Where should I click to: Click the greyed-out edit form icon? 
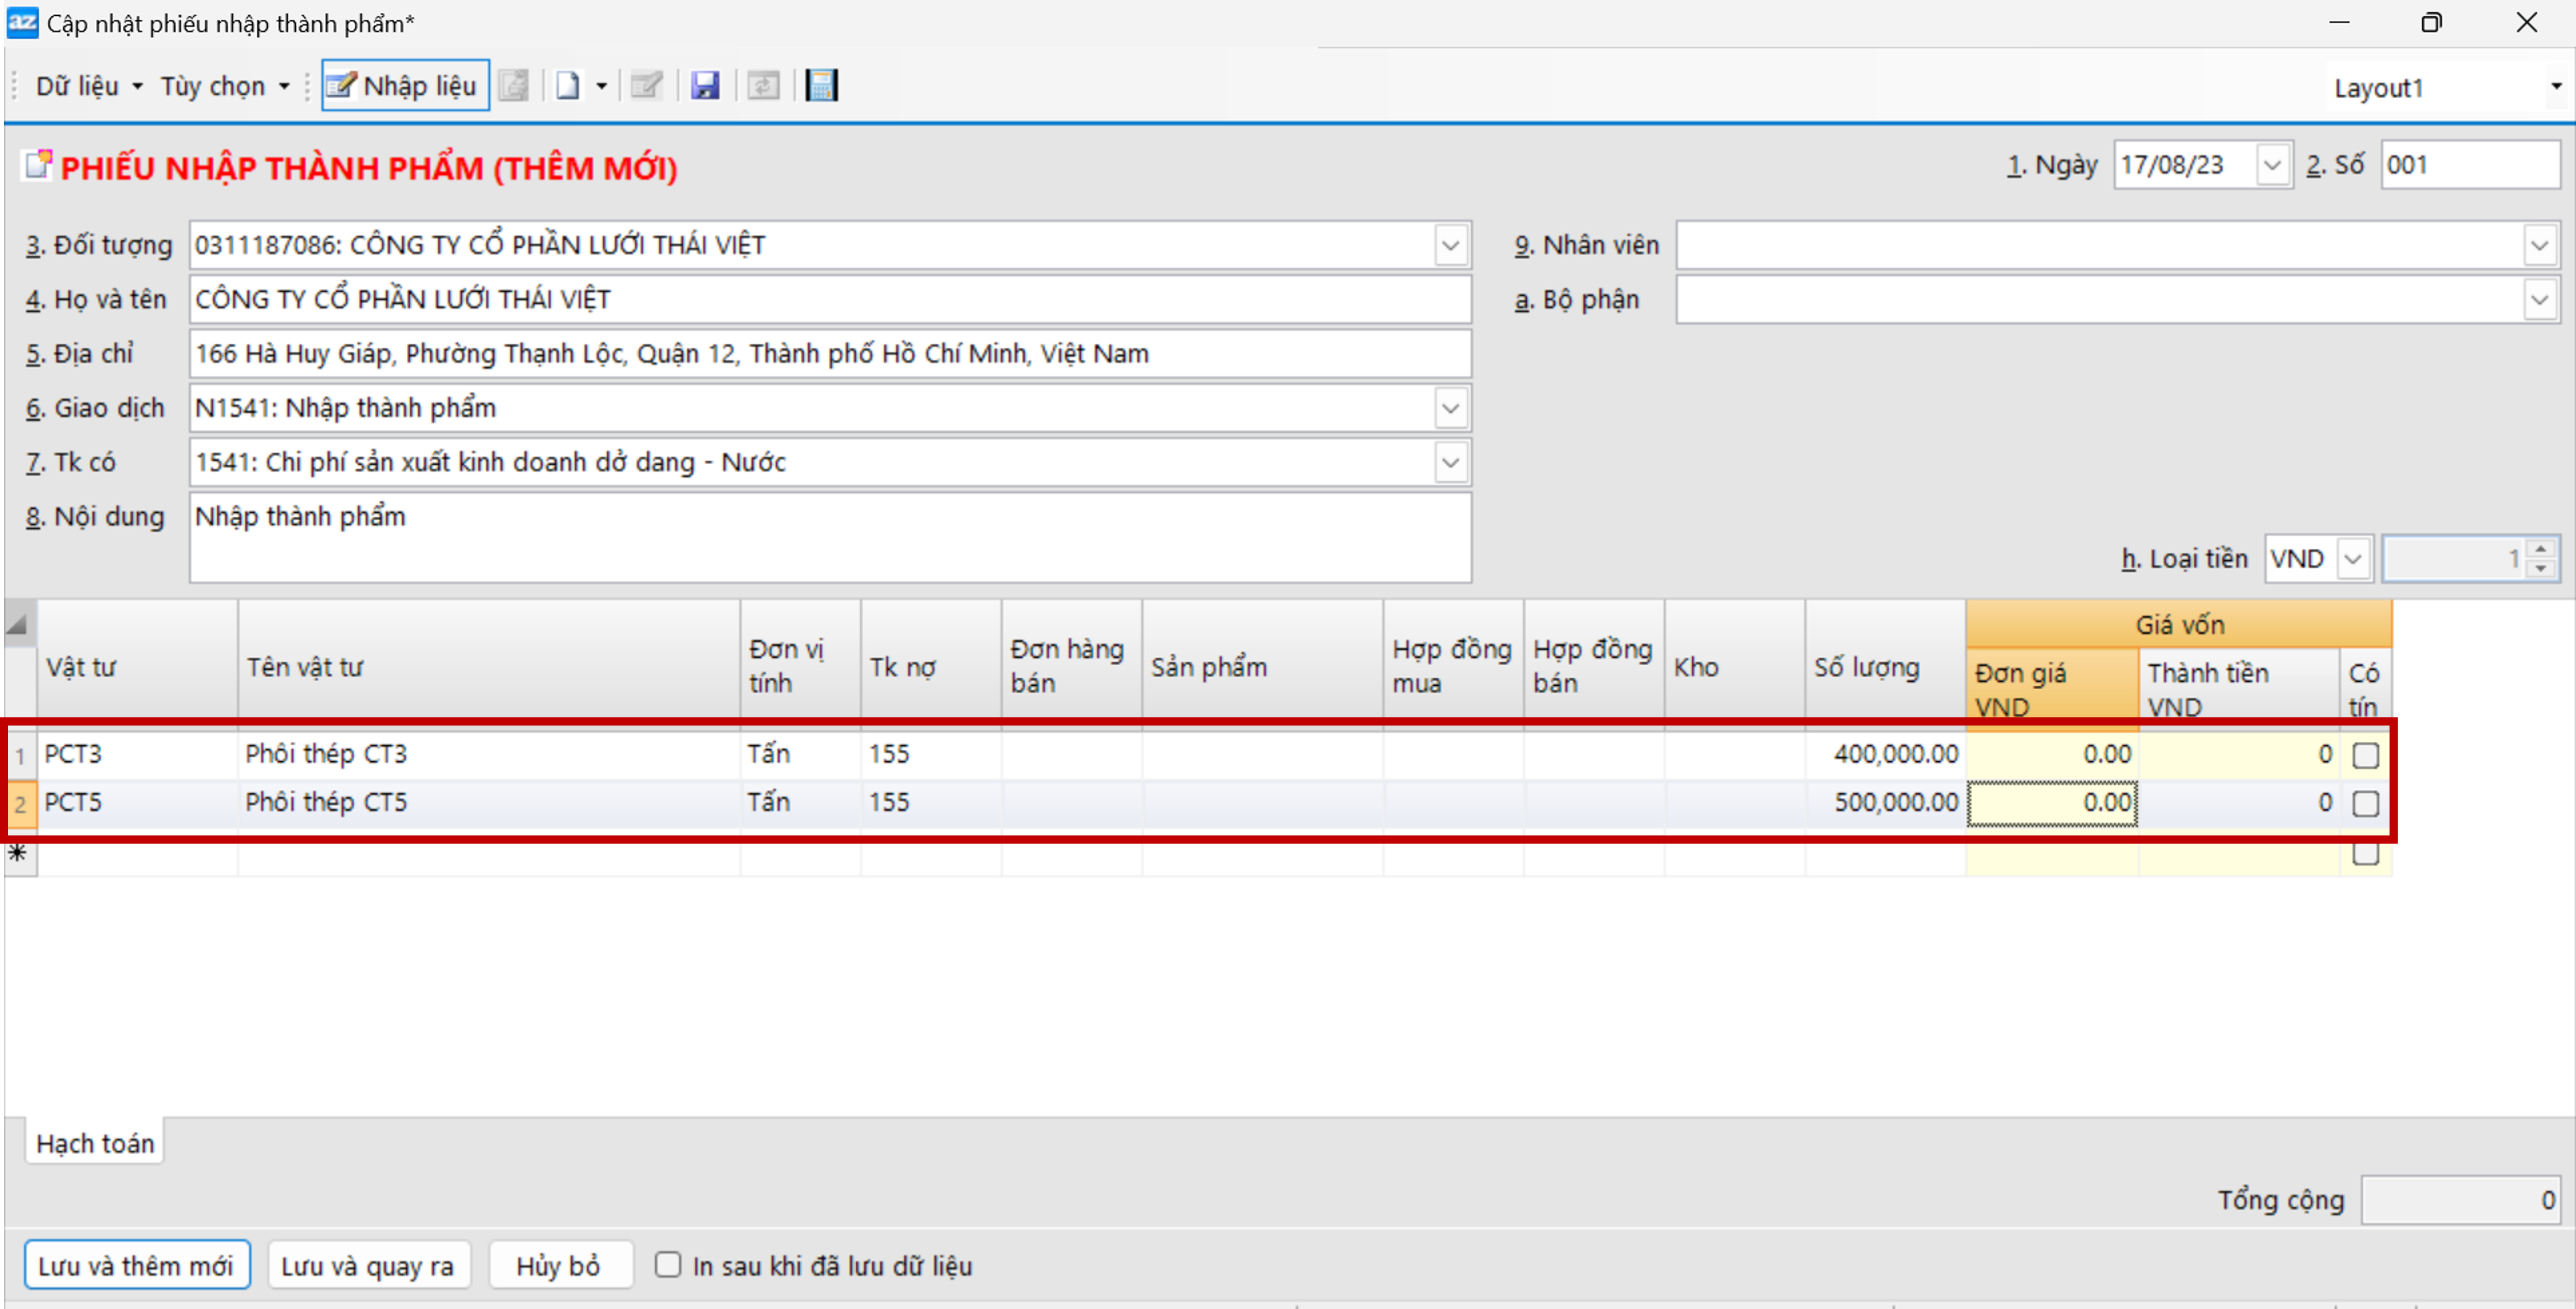646,86
